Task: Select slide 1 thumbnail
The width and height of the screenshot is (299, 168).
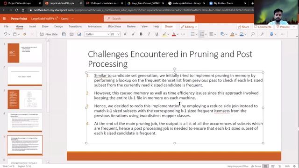Action: tap(25, 53)
